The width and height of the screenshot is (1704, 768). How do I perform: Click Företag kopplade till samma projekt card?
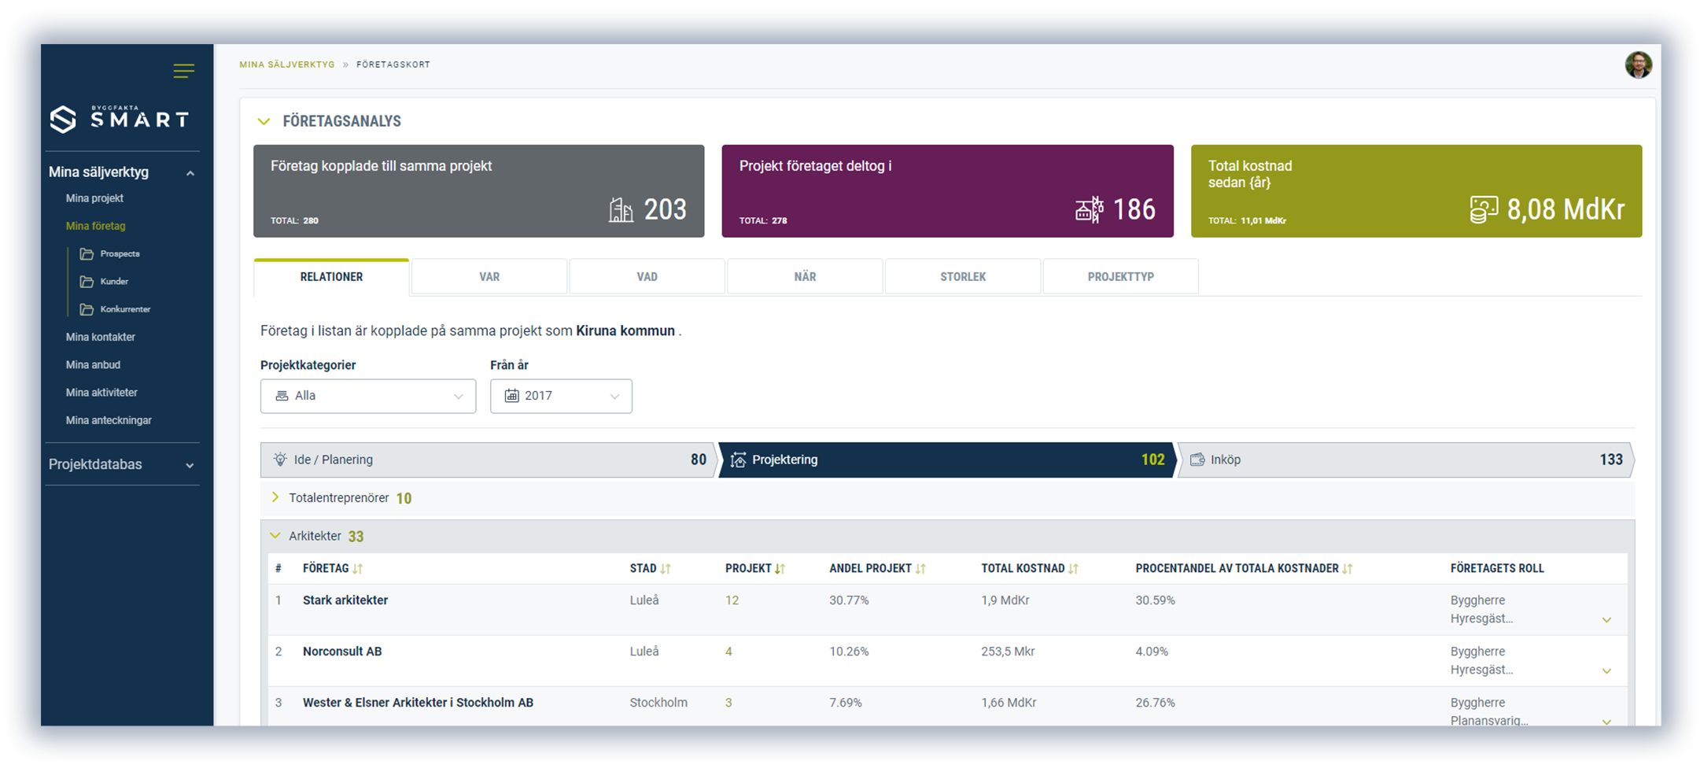click(478, 191)
